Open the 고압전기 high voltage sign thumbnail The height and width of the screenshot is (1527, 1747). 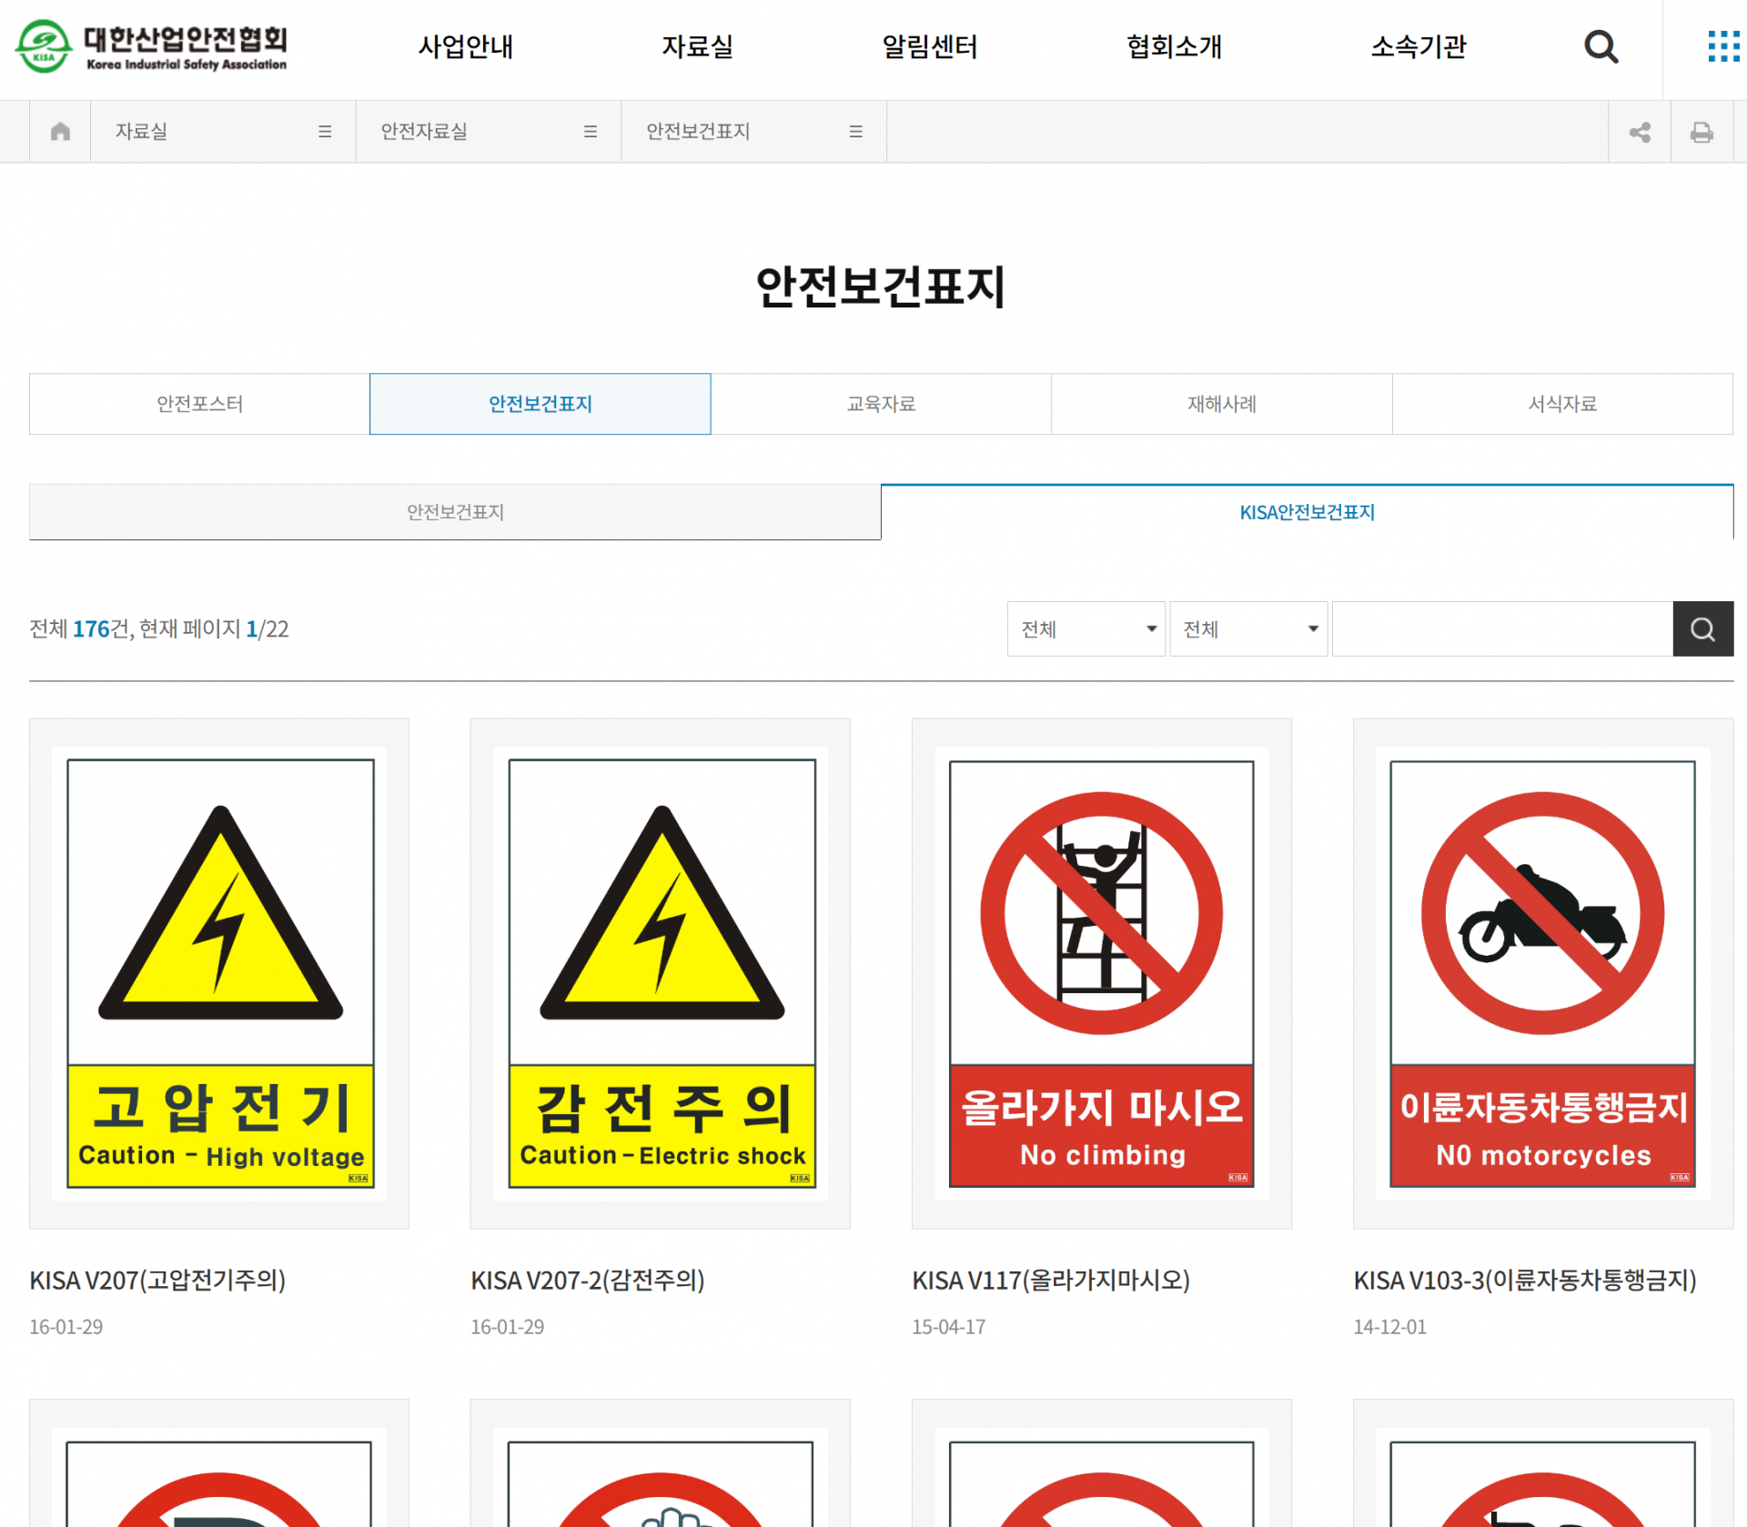pyautogui.click(x=219, y=974)
